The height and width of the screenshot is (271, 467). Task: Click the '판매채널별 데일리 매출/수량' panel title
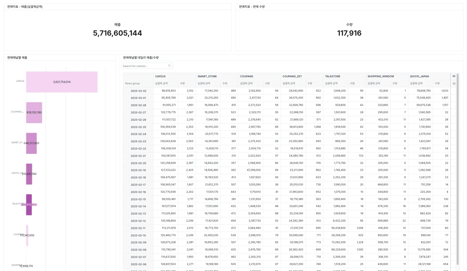(141, 58)
